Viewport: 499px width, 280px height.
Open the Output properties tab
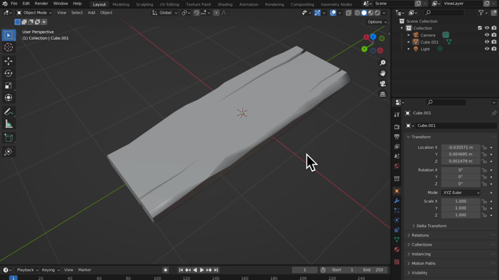(x=397, y=137)
